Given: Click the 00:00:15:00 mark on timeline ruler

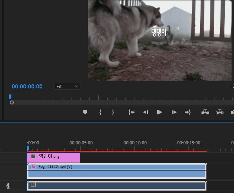Looking at the screenshot, I should 188,143.
